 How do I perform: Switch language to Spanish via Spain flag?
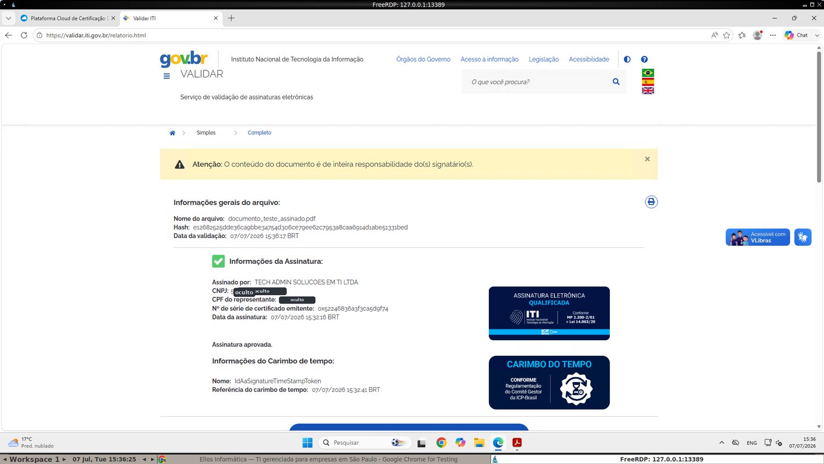pyautogui.click(x=648, y=81)
